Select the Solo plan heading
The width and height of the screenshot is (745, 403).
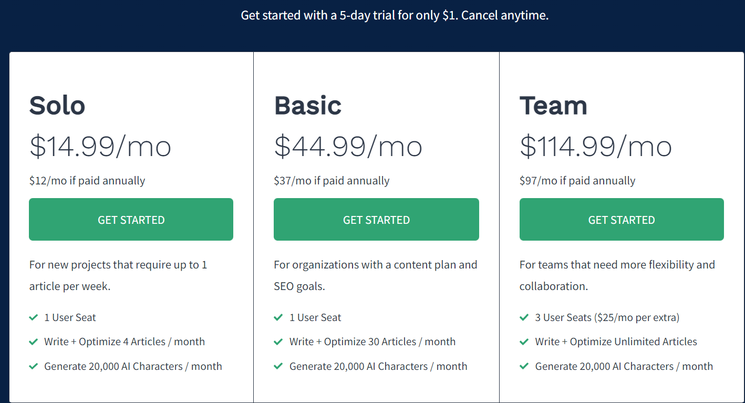click(57, 106)
